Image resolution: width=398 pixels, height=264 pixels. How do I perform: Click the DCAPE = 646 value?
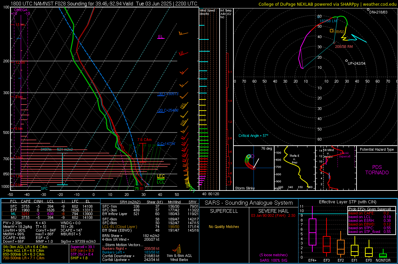[x=14, y=238]
